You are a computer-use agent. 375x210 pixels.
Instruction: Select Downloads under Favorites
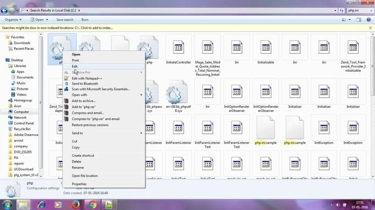pos(19,43)
